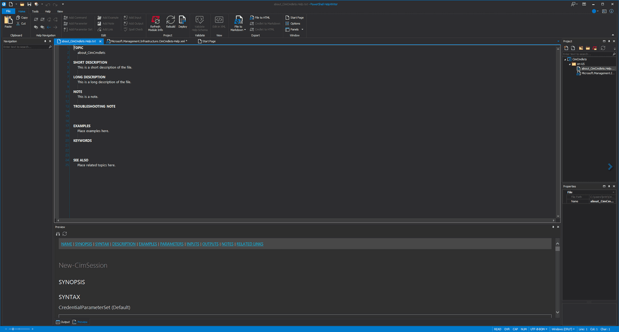Click the zoom in plus button in status bar
The image size is (619, 332).
pos(32,329)
